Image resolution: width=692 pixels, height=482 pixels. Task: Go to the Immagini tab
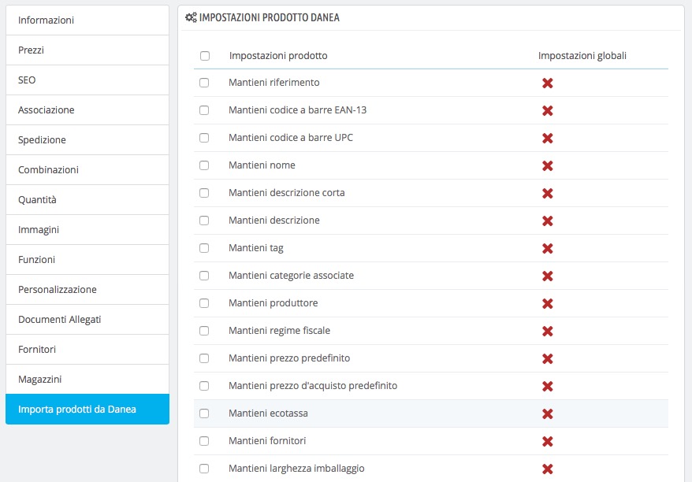pyautogui.click(x=87, y=230)
